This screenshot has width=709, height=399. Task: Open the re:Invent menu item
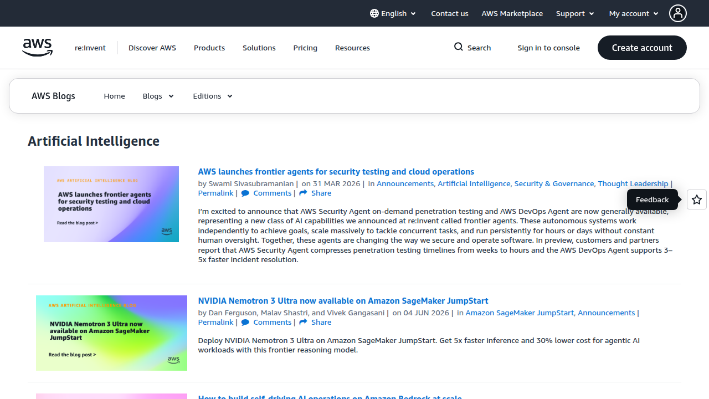click(x=90, y=48)
